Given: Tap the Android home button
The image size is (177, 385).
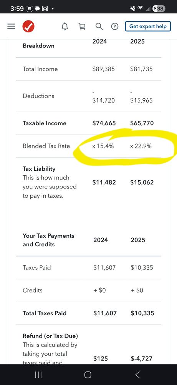Looking at the screenshot, I should [88, 375].
